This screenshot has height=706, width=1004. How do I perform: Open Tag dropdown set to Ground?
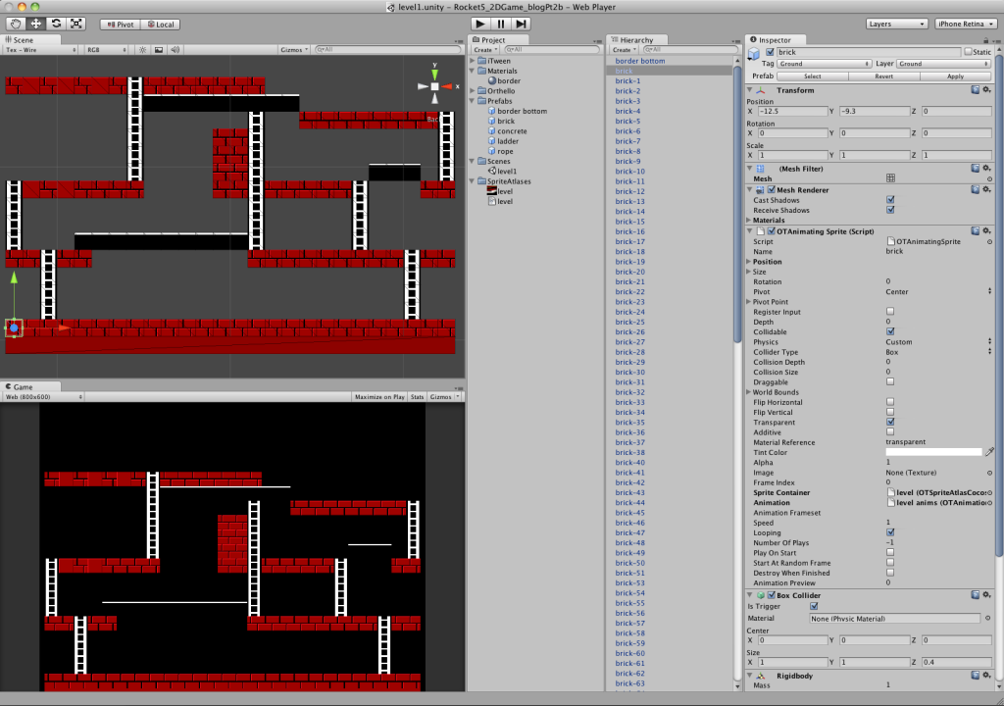click(824, 64)
